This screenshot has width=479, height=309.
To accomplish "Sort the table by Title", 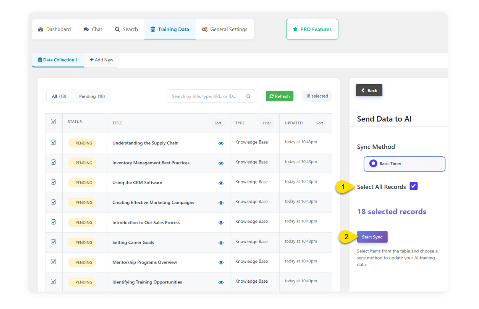I will click(x=218, y=123).
